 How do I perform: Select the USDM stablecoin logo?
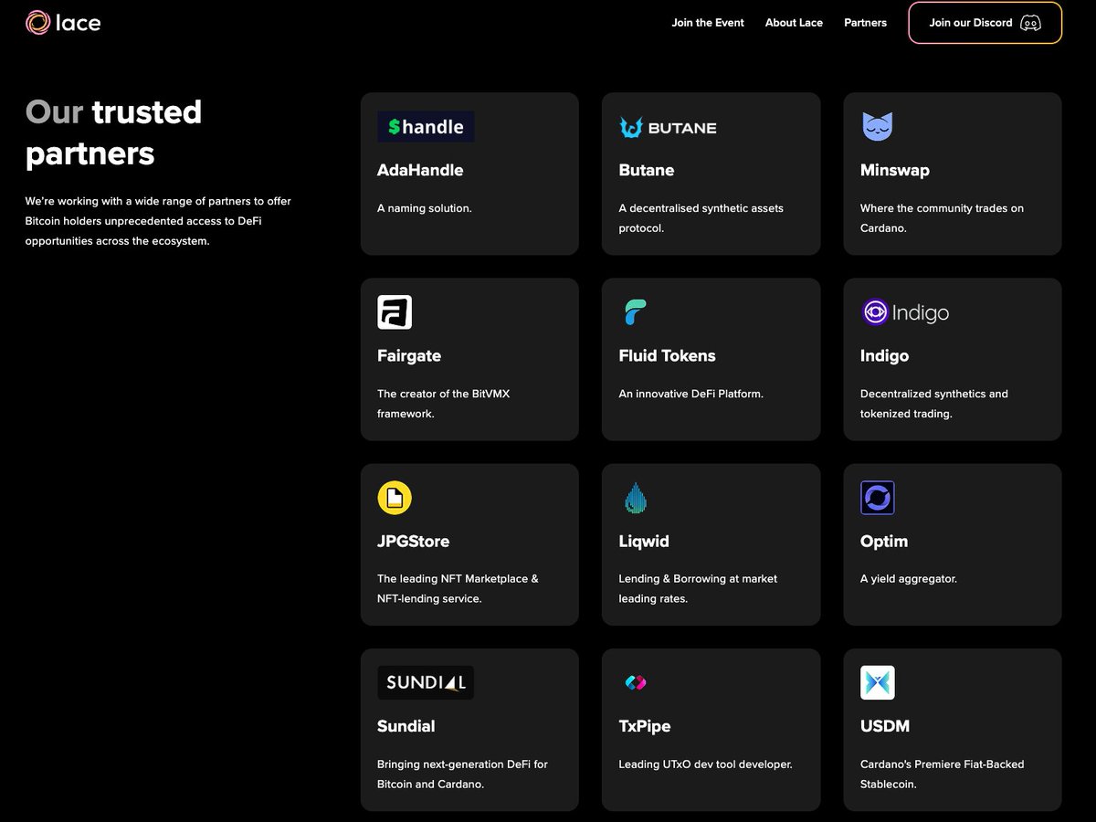pyautogui.click(x=877, y=682)
